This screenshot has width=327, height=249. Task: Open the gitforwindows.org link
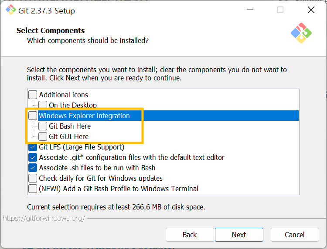[44, 218]
